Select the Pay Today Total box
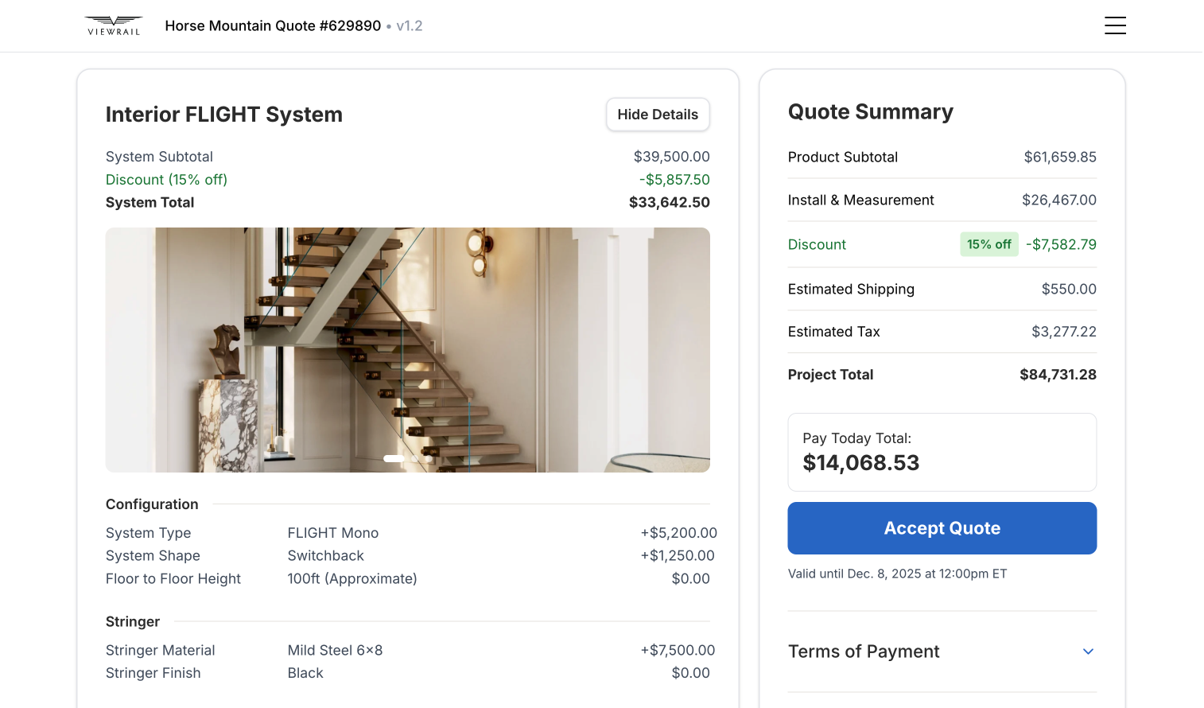Image resolution: width=1204 pixels, height=708 pixels. [x=942, y=452]
